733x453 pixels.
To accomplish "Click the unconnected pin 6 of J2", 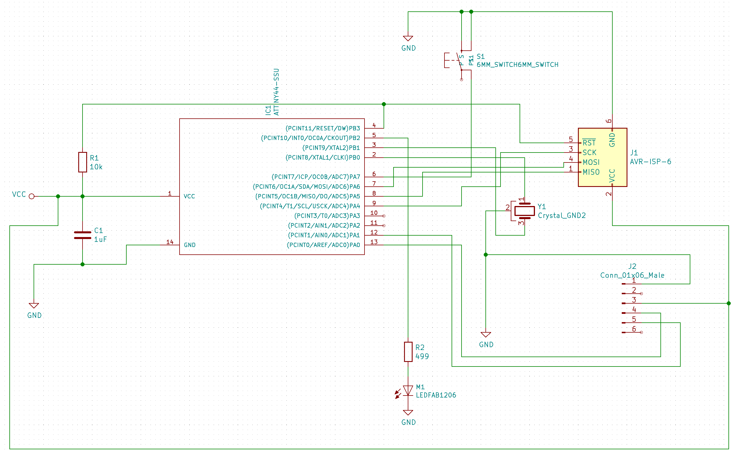I will 641,332.
